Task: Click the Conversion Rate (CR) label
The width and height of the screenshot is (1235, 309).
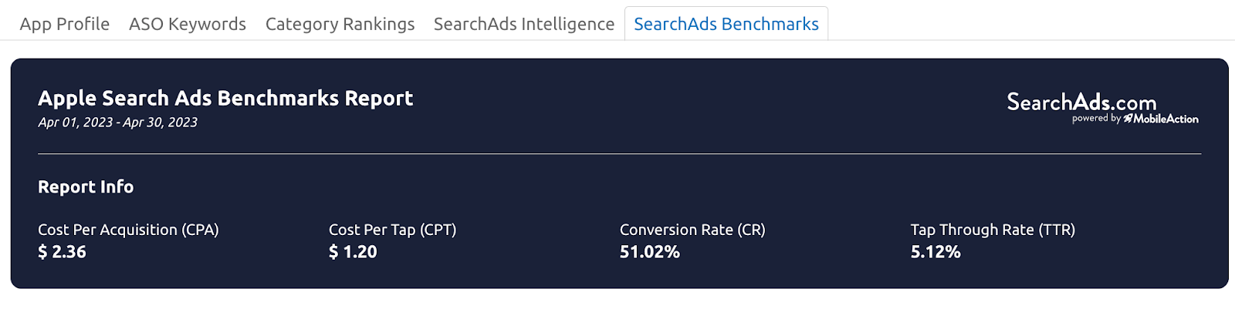Action: [x=692, y=230]
